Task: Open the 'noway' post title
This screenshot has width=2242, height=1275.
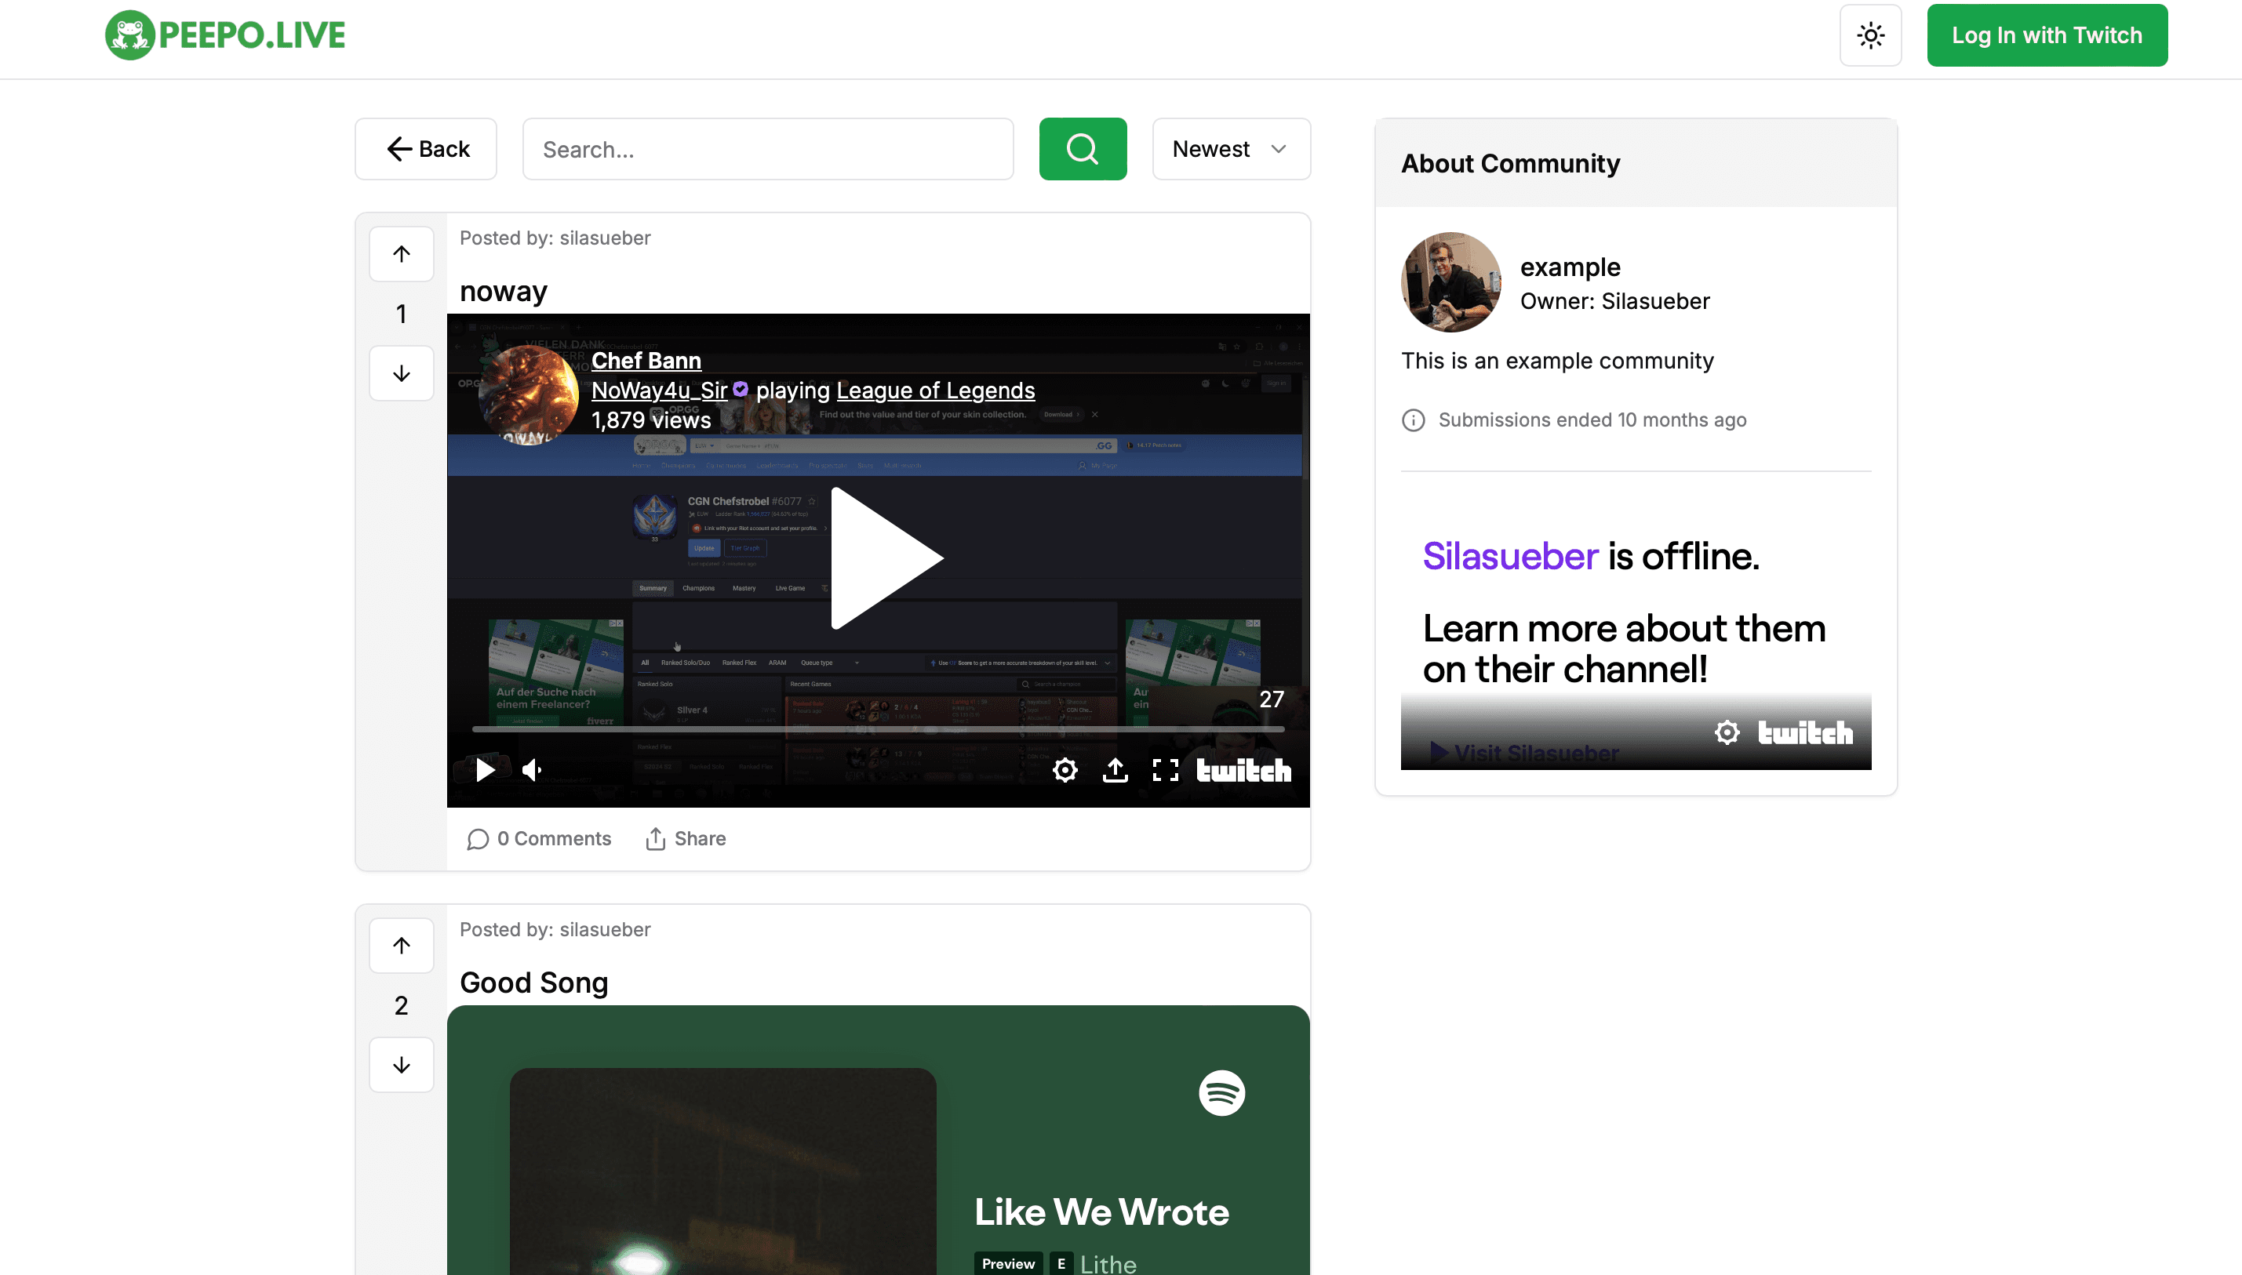Action: (x=504, y=292)
